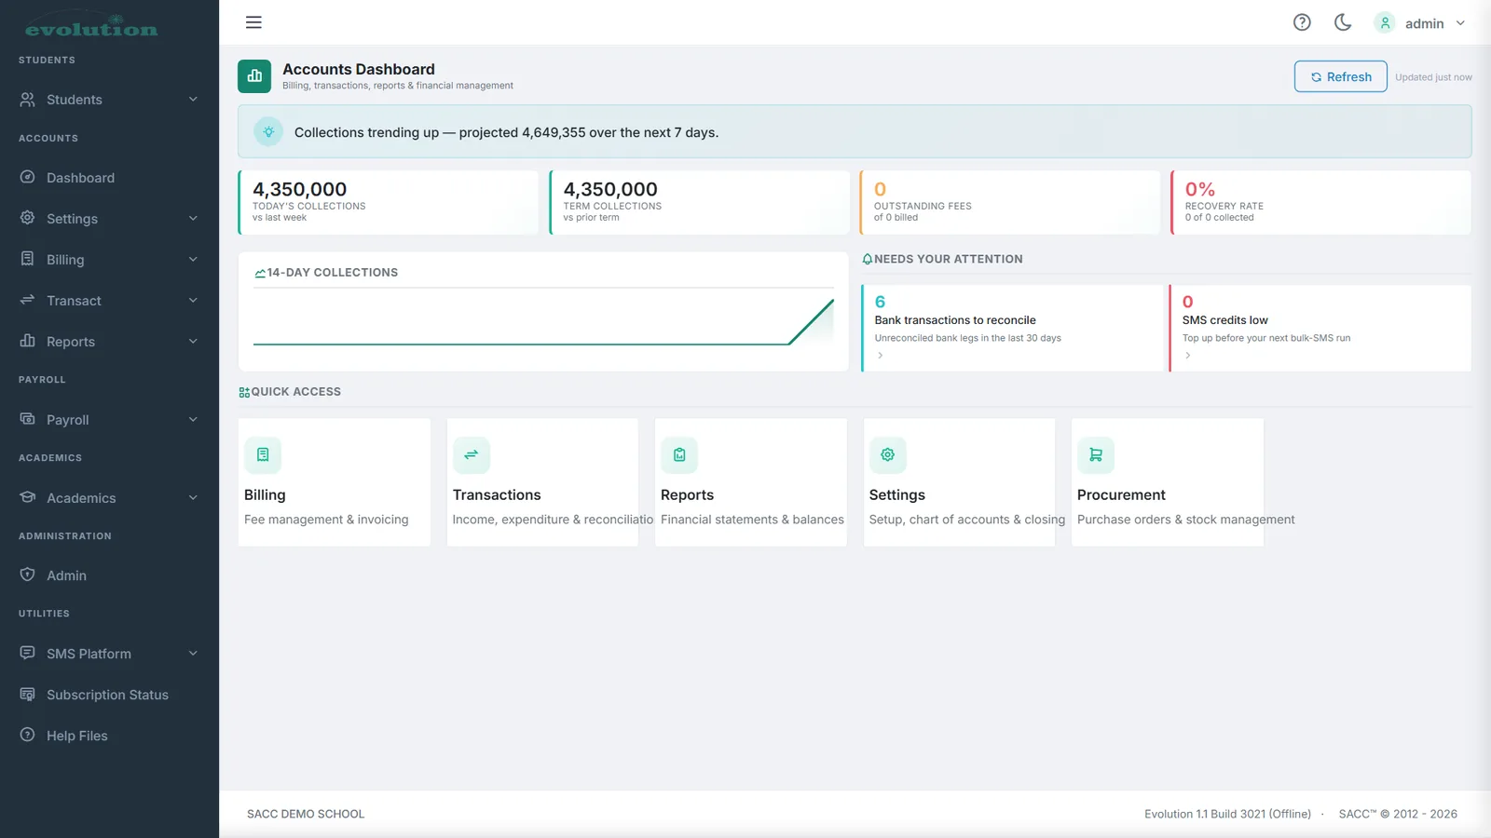This screenshot has height=838, width=1491.
Task: Click the Term Collections stat card
Action: tap(699, 202)
